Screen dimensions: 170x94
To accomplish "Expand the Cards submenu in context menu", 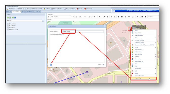I will (x=144, y=47).
